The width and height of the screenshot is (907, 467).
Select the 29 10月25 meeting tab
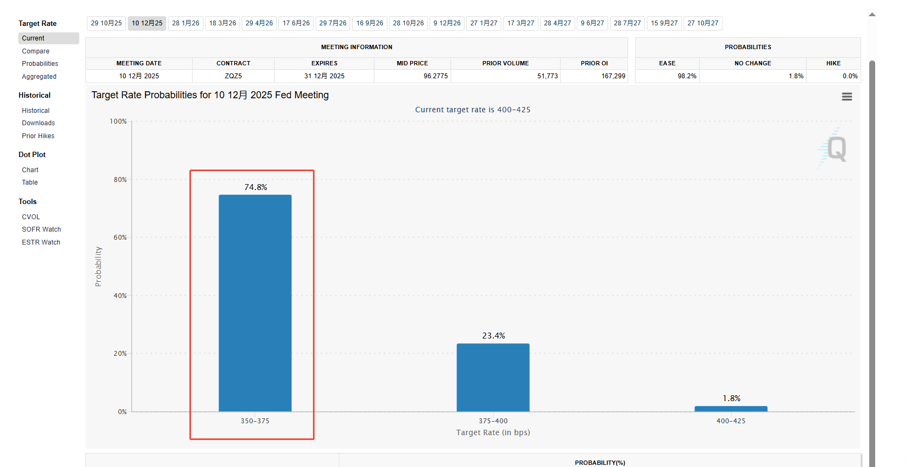[x=106, y=23]
